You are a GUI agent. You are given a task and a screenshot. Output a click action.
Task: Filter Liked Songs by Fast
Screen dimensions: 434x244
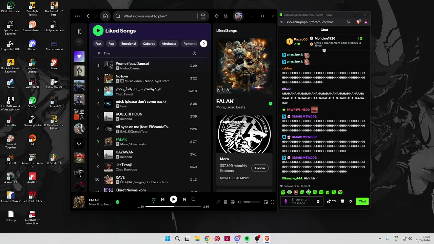click(98, 44)
